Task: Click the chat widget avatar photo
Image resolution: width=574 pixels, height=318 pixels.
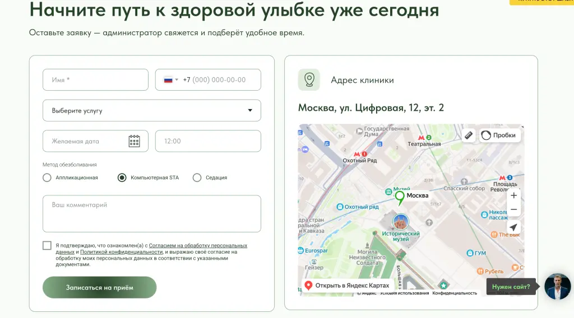Action: tap(557, 287)
